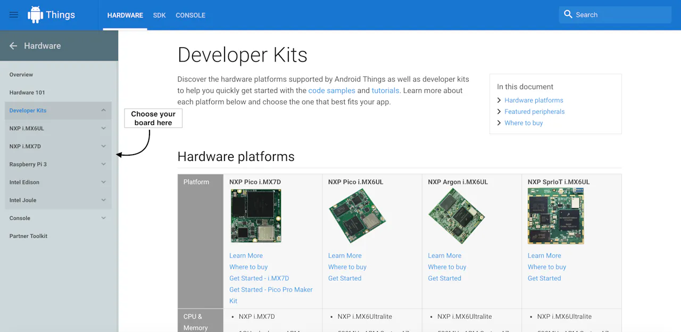Image resolution: width=681 pixels, height=332 pixels.
Task: Open the Intel Edison sidebar entry
Action: click(x=24, y=182)
